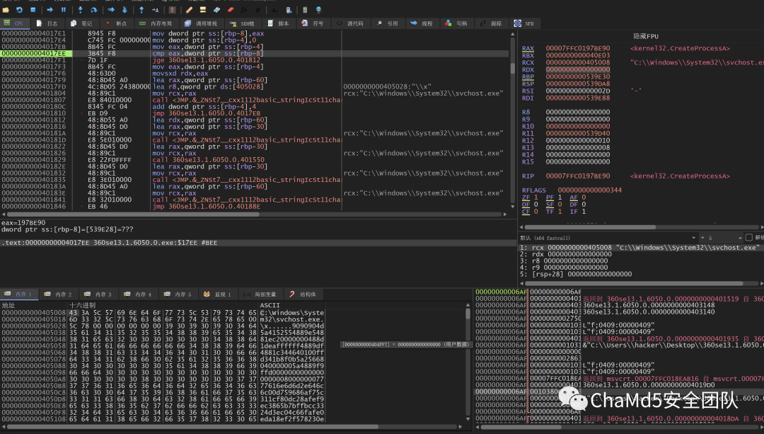Click the red Bookmarks toolbar icon
Viewport: 764px width, 434px height.
(231, 10)
